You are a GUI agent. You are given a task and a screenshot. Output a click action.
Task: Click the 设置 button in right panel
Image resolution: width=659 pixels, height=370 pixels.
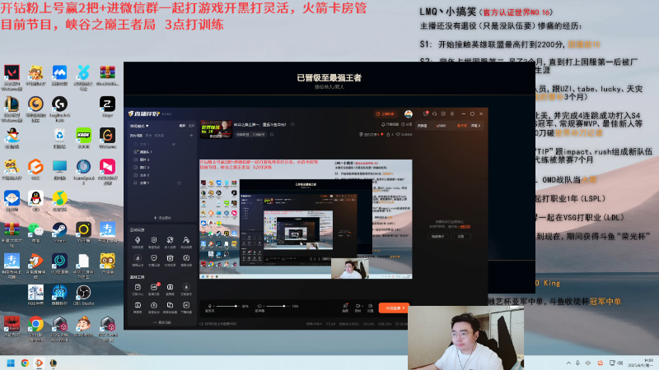[x=460, y=237]
